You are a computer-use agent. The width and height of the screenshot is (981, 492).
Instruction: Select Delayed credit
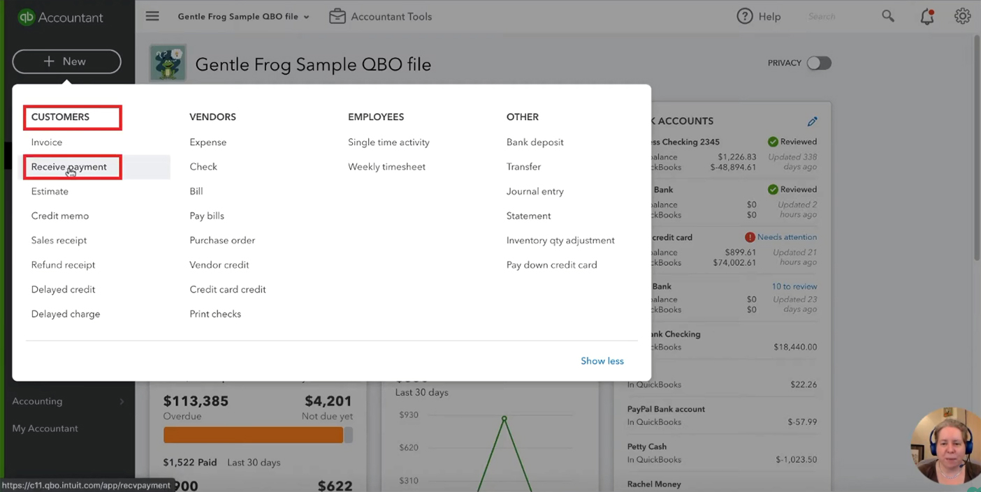pos(63,290)
